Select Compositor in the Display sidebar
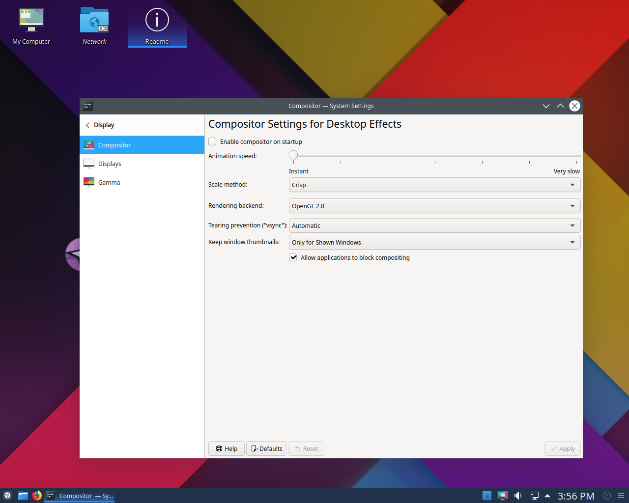Image resolution: width=629 pixels, height=503 pixels. [x=142, y=145]
